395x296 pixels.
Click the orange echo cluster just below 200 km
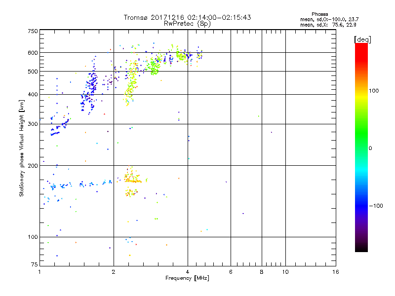(x=132, y=178)
